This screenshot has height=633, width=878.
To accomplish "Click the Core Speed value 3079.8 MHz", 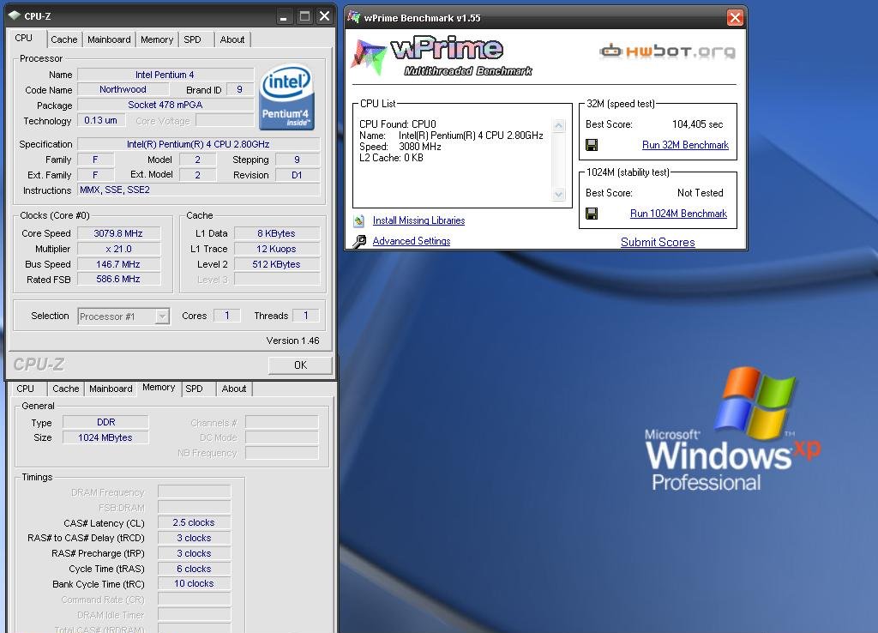I will tap(118, 233).
